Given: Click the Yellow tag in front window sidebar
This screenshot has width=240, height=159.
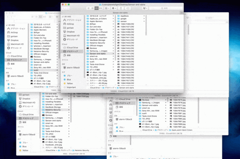Looking at the screenshot, I should (68, 83).
